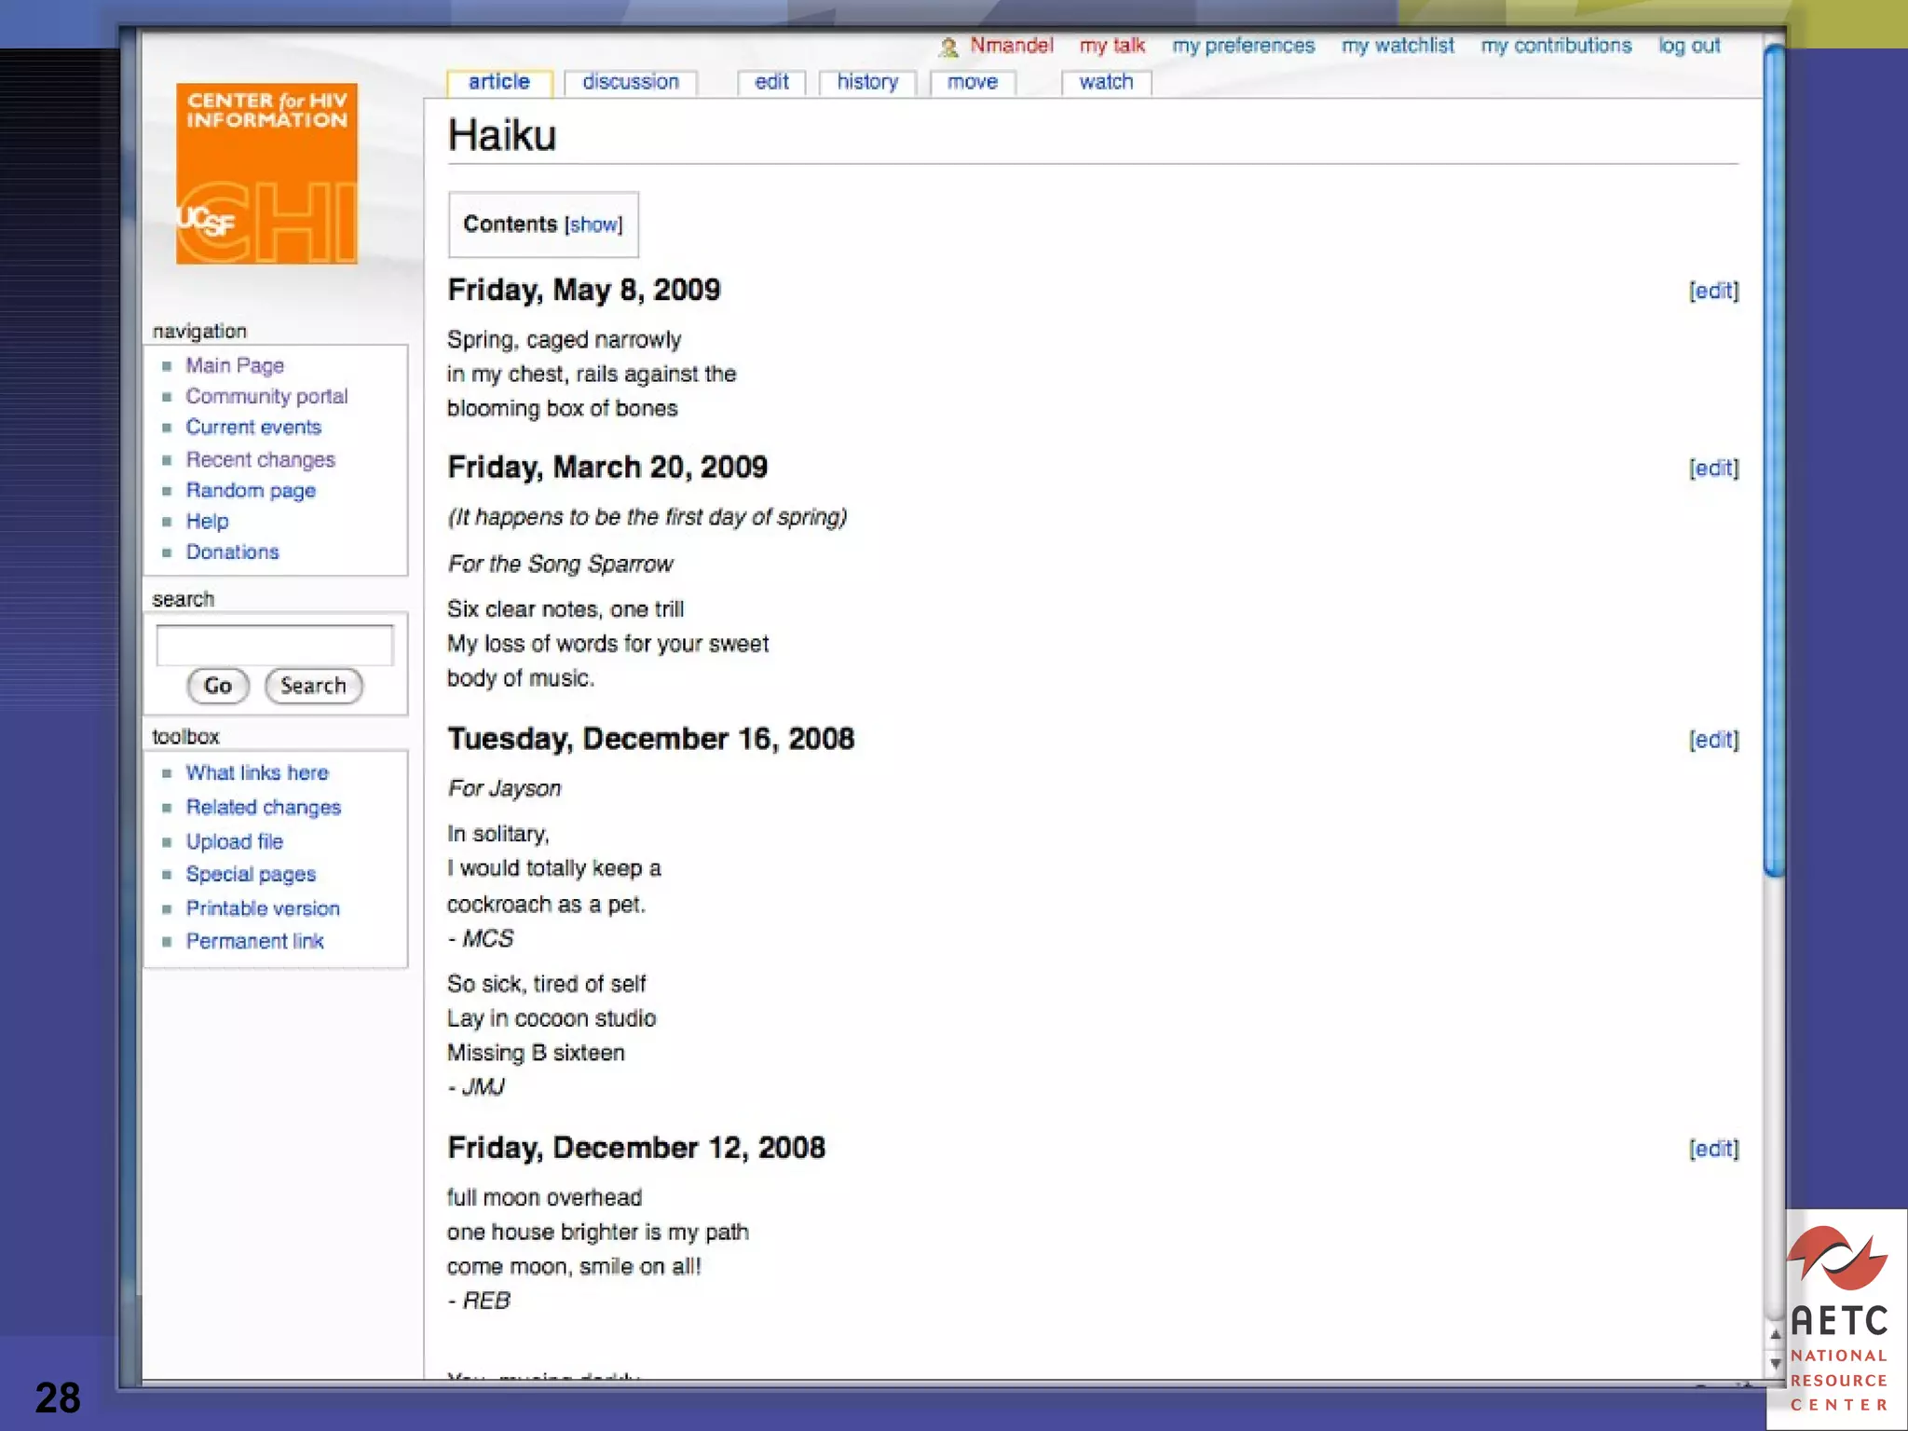Open Recent changes in navigation

tap(260, 459)
